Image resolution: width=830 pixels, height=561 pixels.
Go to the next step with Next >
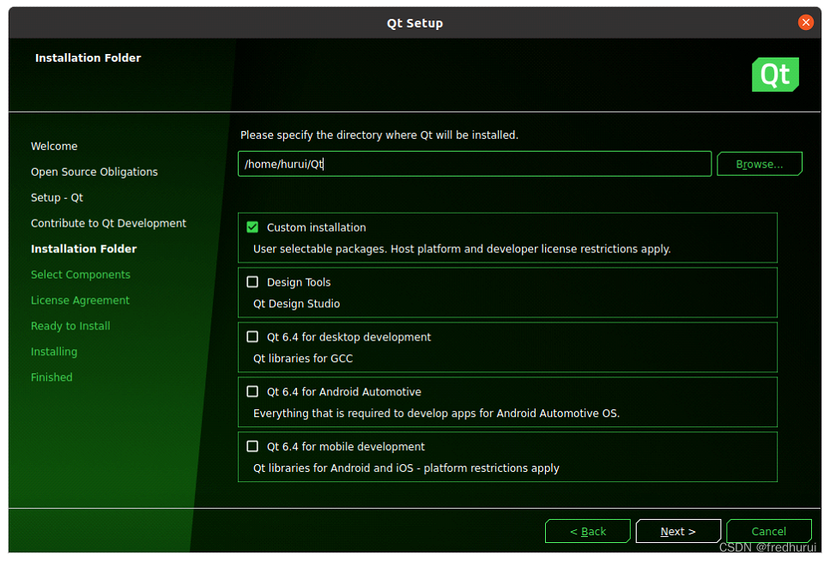click(x=678, y=531)
